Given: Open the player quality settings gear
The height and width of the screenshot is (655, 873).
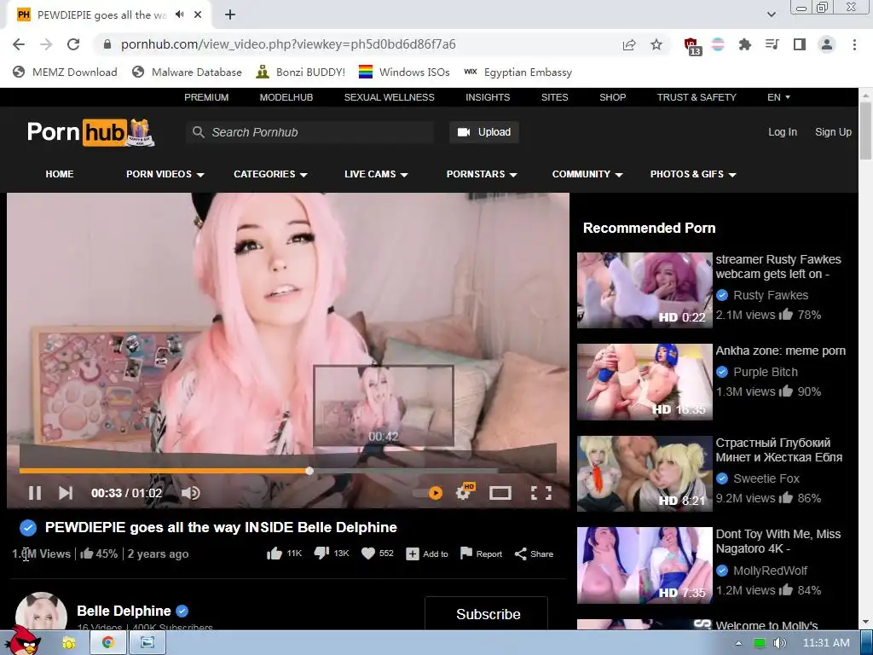Looking at the screenshot, I should tap(465, 492).
